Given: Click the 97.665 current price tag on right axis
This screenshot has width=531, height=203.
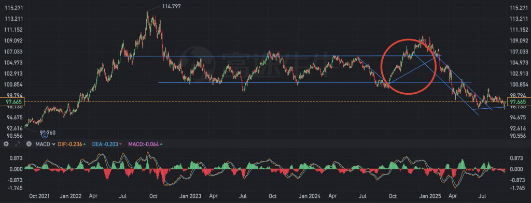Looking at the screenshot, I should pos(518,102).
